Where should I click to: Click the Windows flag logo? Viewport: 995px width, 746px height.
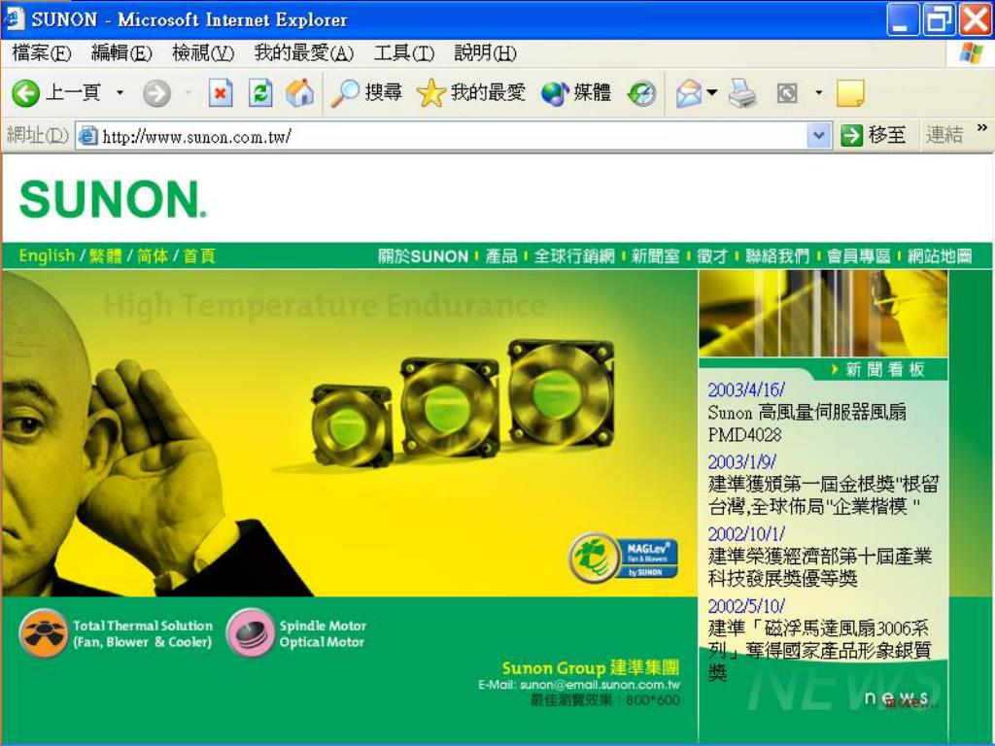[971, 54]
